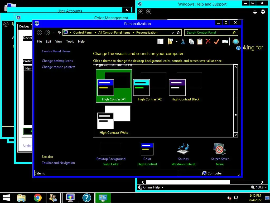
Task: Open recent locations dropdown arrow
Action: [53, 33]
